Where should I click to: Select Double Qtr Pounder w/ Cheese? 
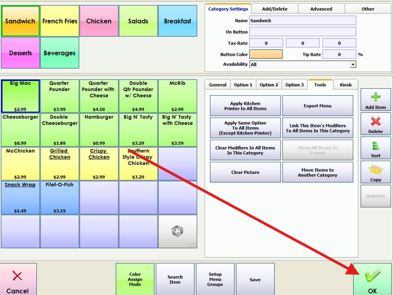point(138,96)
